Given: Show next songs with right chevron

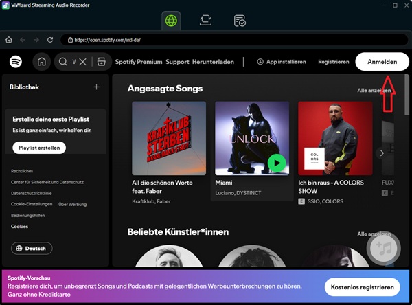Looking at the screenshot, I should pyautogui.click(x=382, y=153).
